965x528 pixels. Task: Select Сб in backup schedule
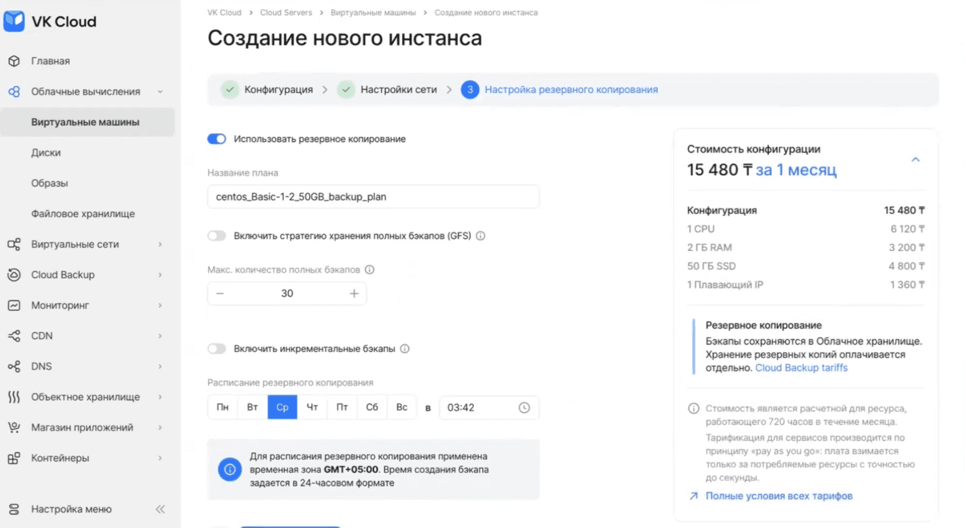(372, 407)
